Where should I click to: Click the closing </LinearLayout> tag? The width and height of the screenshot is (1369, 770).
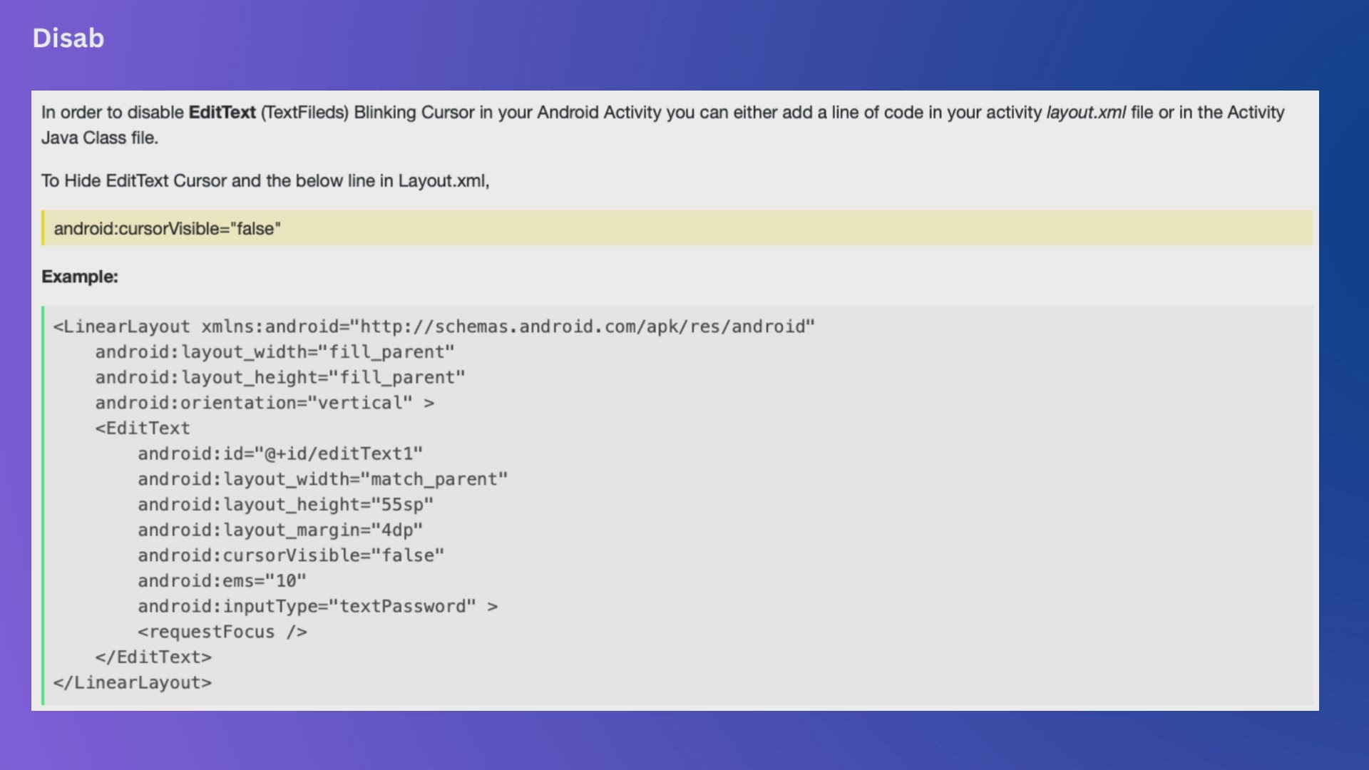pyautogui.click(x=133, y=683)
